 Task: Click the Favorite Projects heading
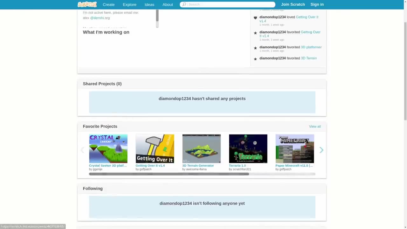(x=100, y=126)
